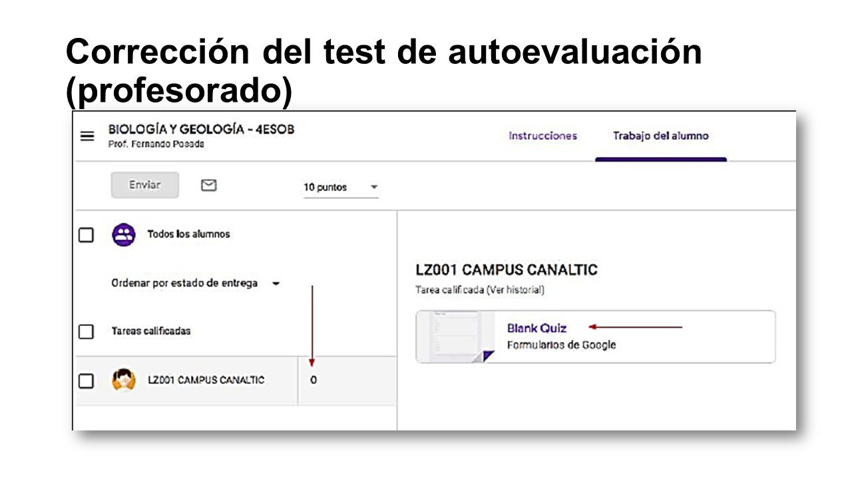
Task: Check the Todos los alumnos checkbox
Action: [86, 235]
